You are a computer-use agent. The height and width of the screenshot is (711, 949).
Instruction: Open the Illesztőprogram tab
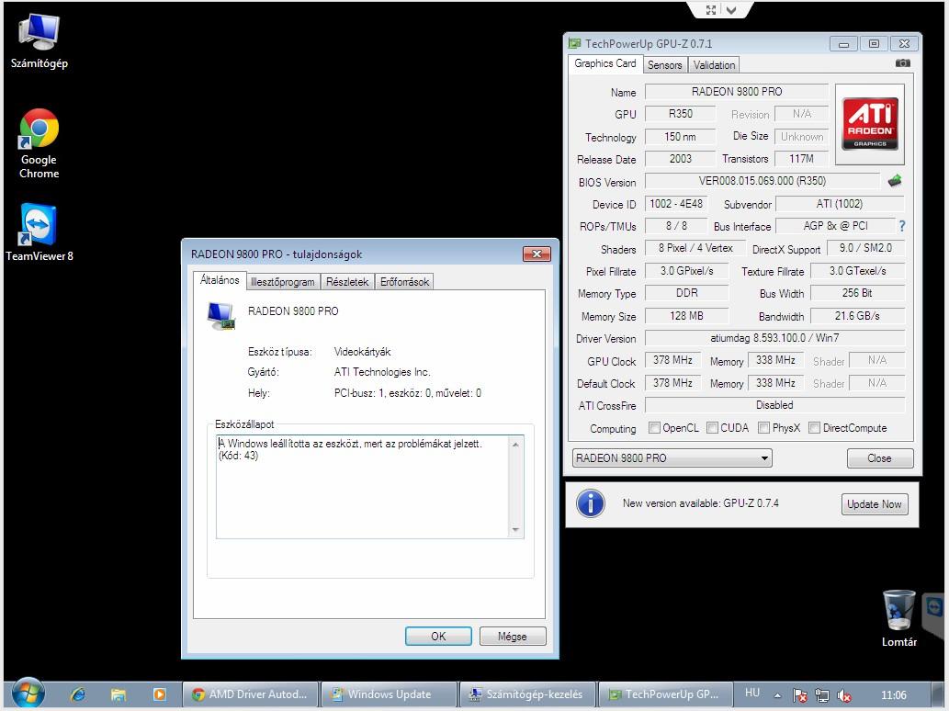click(283, 282)
